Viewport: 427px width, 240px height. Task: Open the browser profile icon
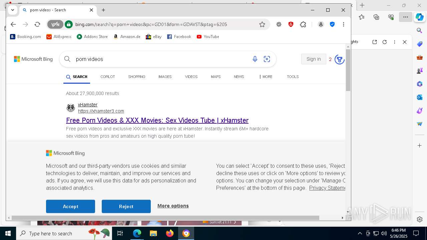tap(321, 24)
